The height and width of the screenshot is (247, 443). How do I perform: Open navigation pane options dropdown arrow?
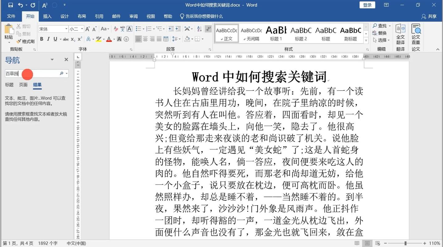[x=52, y=60]
